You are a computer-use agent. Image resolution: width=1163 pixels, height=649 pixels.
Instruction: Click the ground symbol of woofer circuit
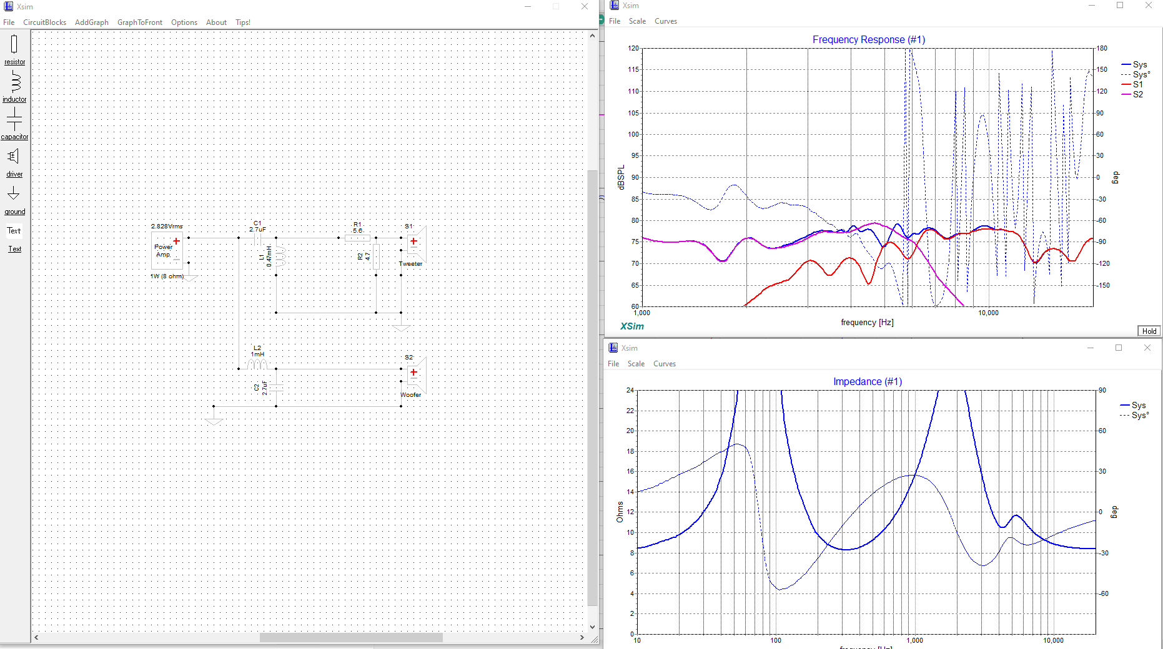click(214, 422)
